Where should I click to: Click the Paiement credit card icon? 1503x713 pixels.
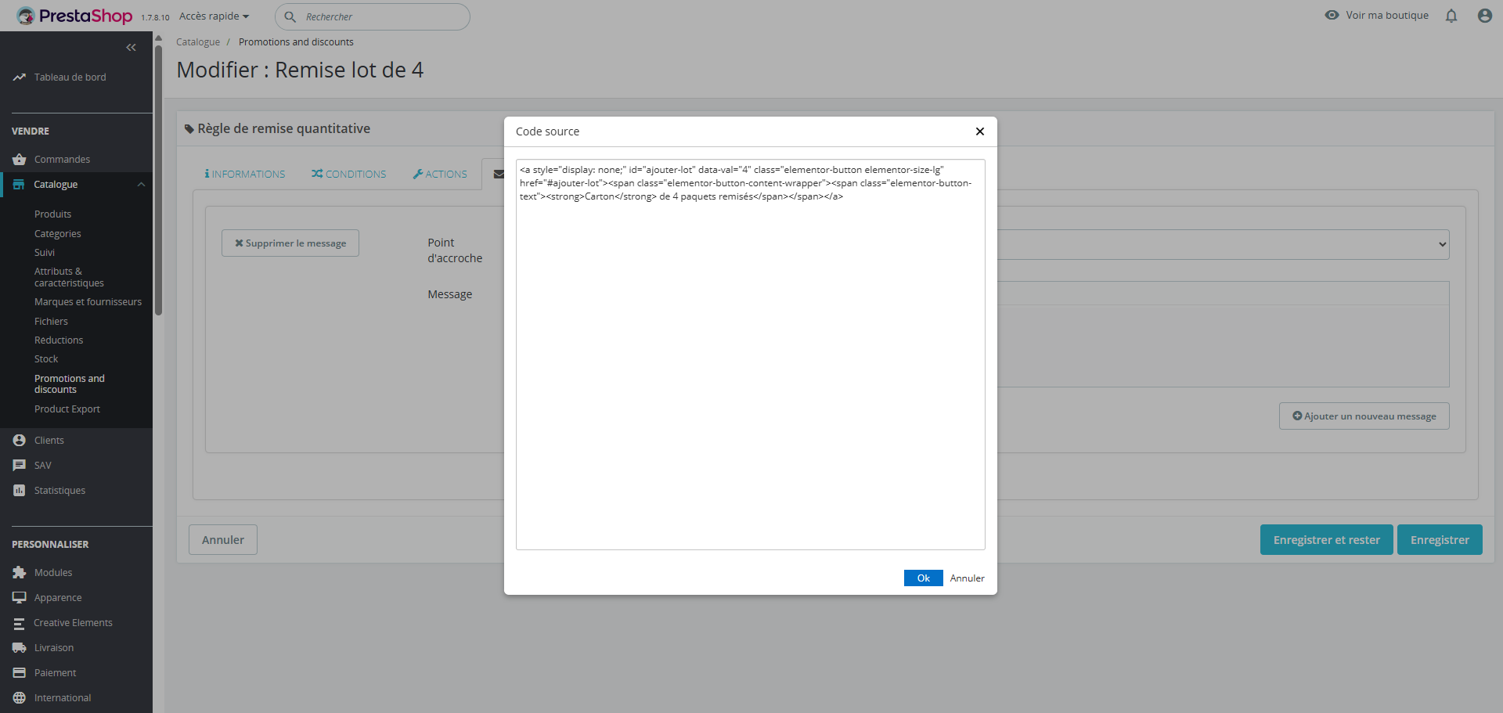[20, 673]
